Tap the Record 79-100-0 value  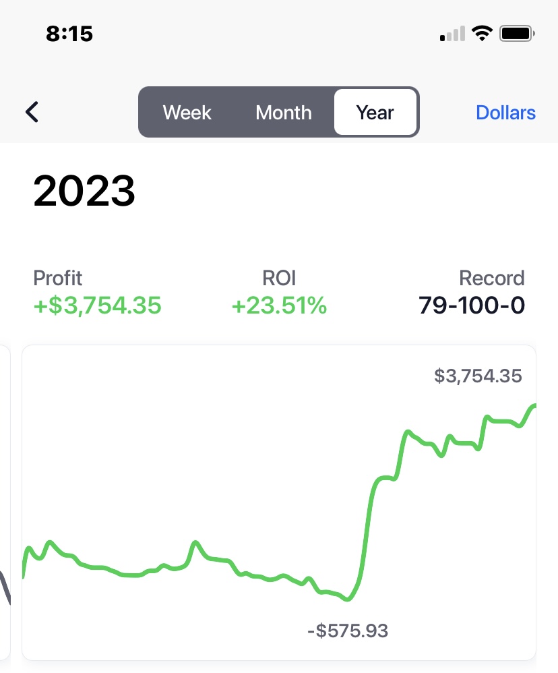point(472,305)
